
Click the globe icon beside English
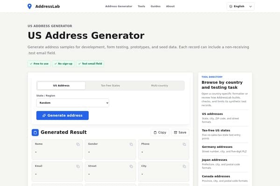tap(231, 7)
